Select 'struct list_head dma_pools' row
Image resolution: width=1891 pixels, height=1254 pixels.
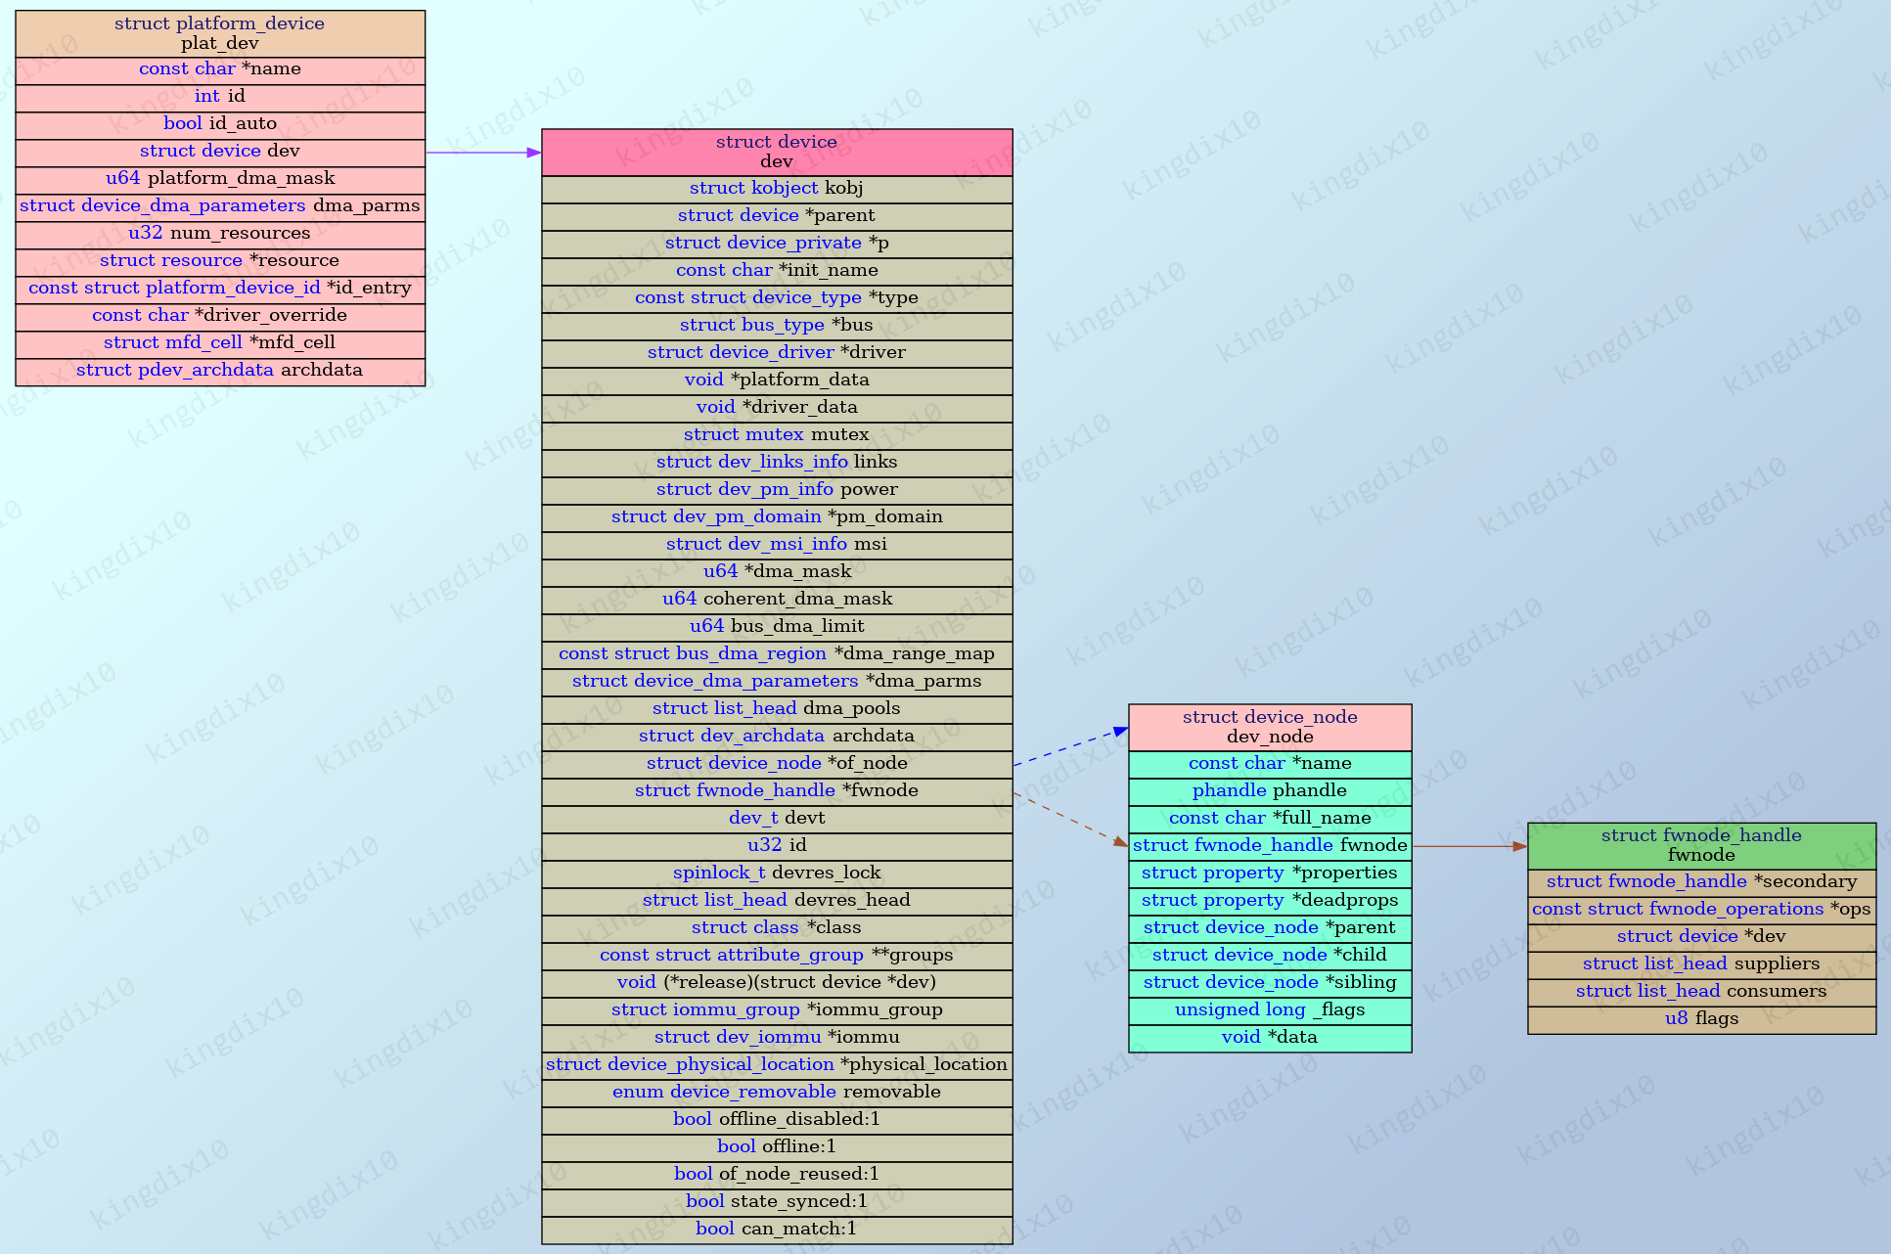(x=777, y=710)
